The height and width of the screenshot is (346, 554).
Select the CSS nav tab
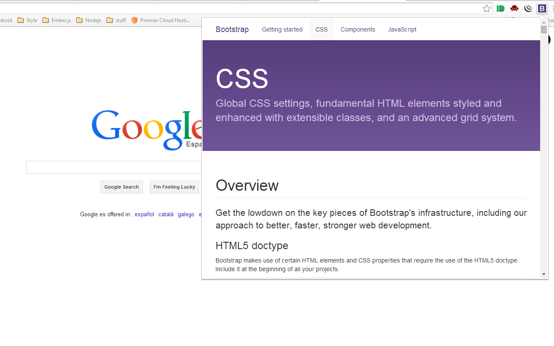point(322,29)
